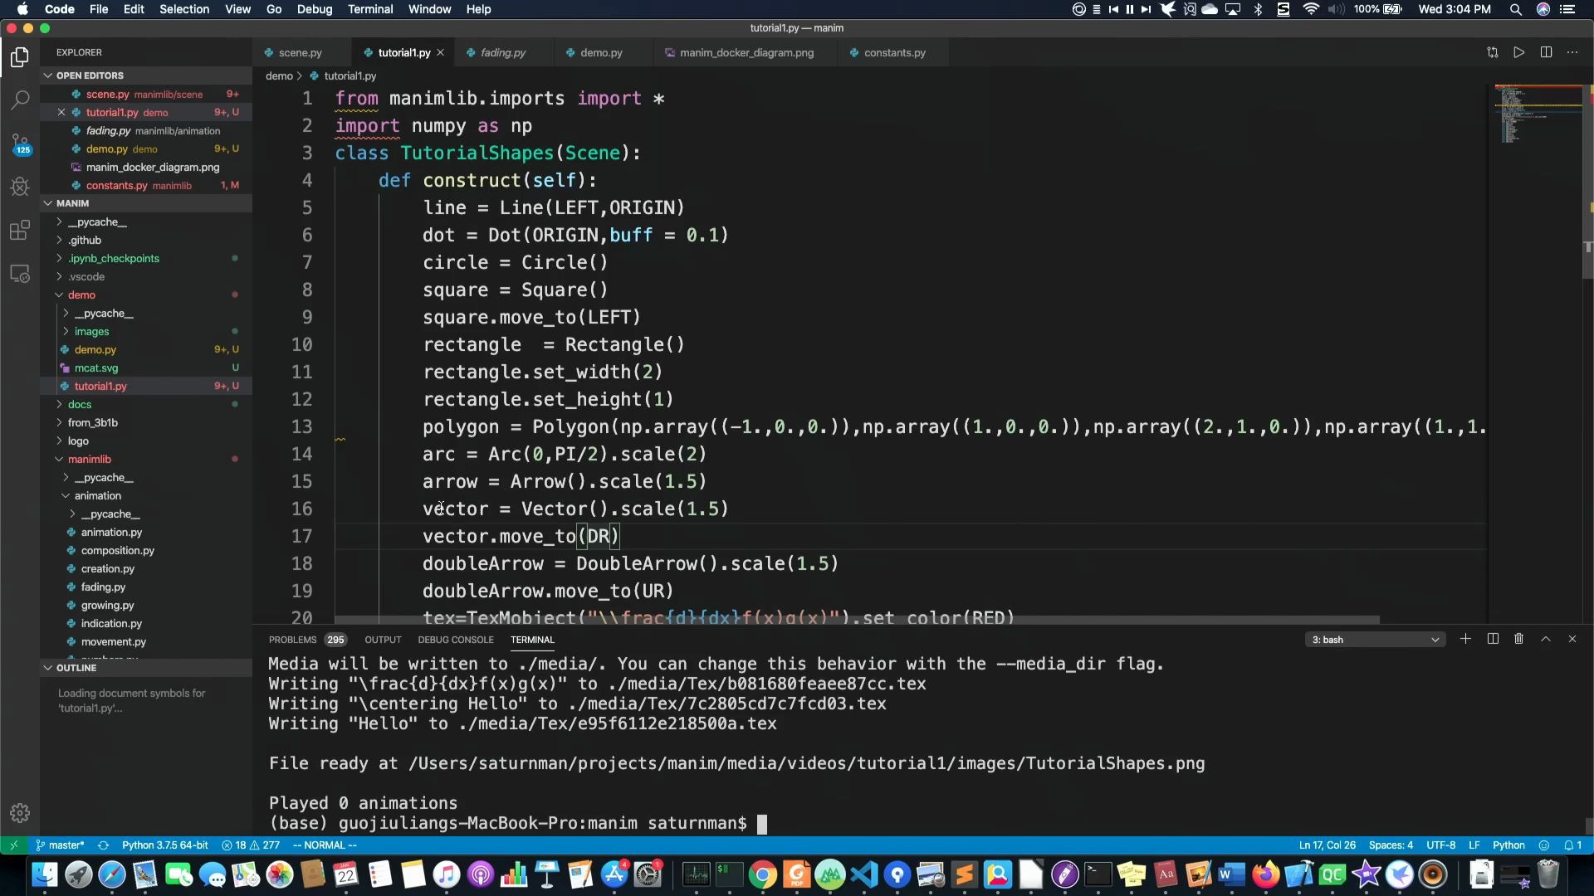Screen dimensions: 1594x896
Task: Select Python 3.7.5 64-bit interpreter
Action: (165, 845)
